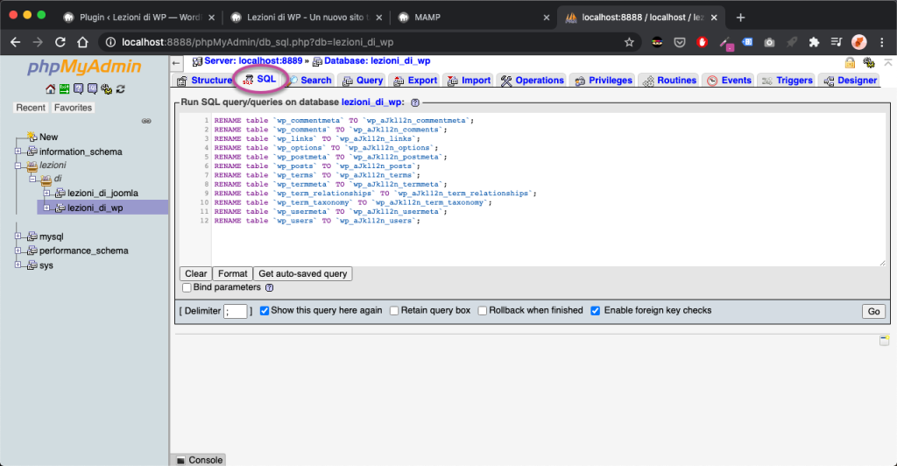This screenshot has height=466, width=897.
Task: Open Chrome three-dot menu
Action: tap(881, 42)
